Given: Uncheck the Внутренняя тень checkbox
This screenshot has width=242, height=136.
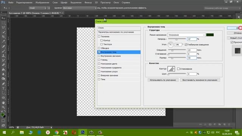Looking at the screenshot, I should pyautogui.click(x=99, y=52).
